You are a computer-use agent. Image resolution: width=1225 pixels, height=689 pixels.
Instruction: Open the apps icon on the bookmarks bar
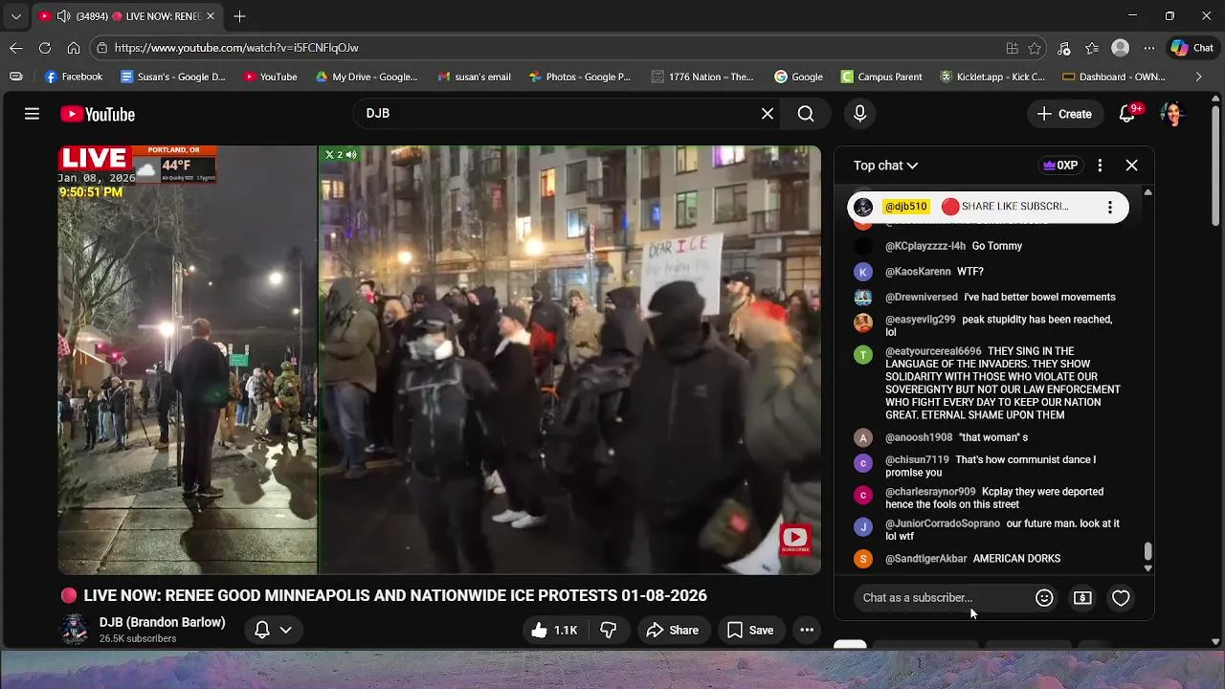16,77
